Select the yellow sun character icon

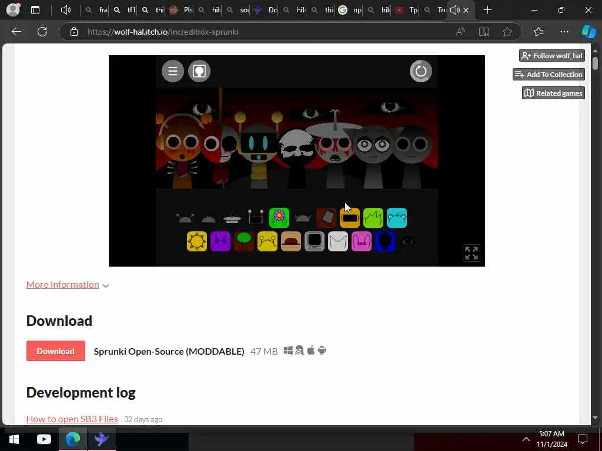(197, 241)
